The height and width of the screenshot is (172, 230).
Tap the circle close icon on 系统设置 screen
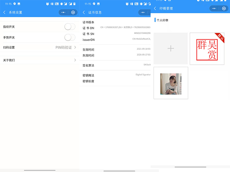click(73, 13)
